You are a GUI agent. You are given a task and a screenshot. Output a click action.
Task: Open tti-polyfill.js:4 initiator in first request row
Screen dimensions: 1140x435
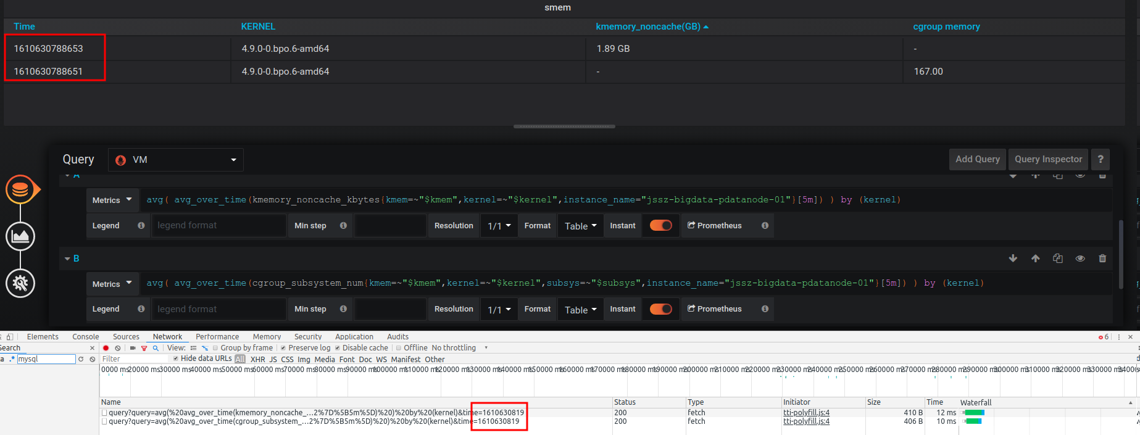[x=806, y=413]
